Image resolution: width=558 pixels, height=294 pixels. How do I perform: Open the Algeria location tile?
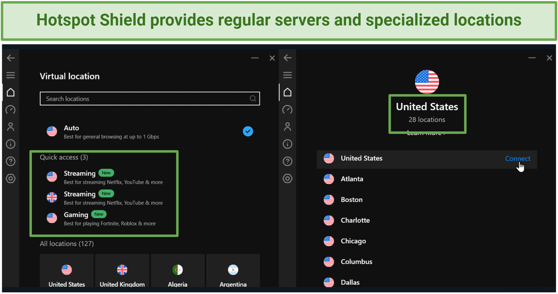[x=178, y=271]
